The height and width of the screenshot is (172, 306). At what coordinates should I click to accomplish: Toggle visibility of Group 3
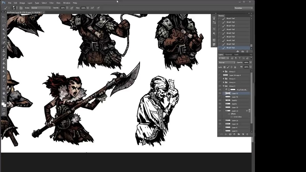pos(220,86)
